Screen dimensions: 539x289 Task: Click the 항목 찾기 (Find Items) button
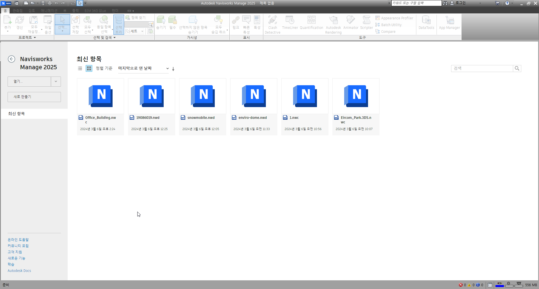click(x=136, y=18)
